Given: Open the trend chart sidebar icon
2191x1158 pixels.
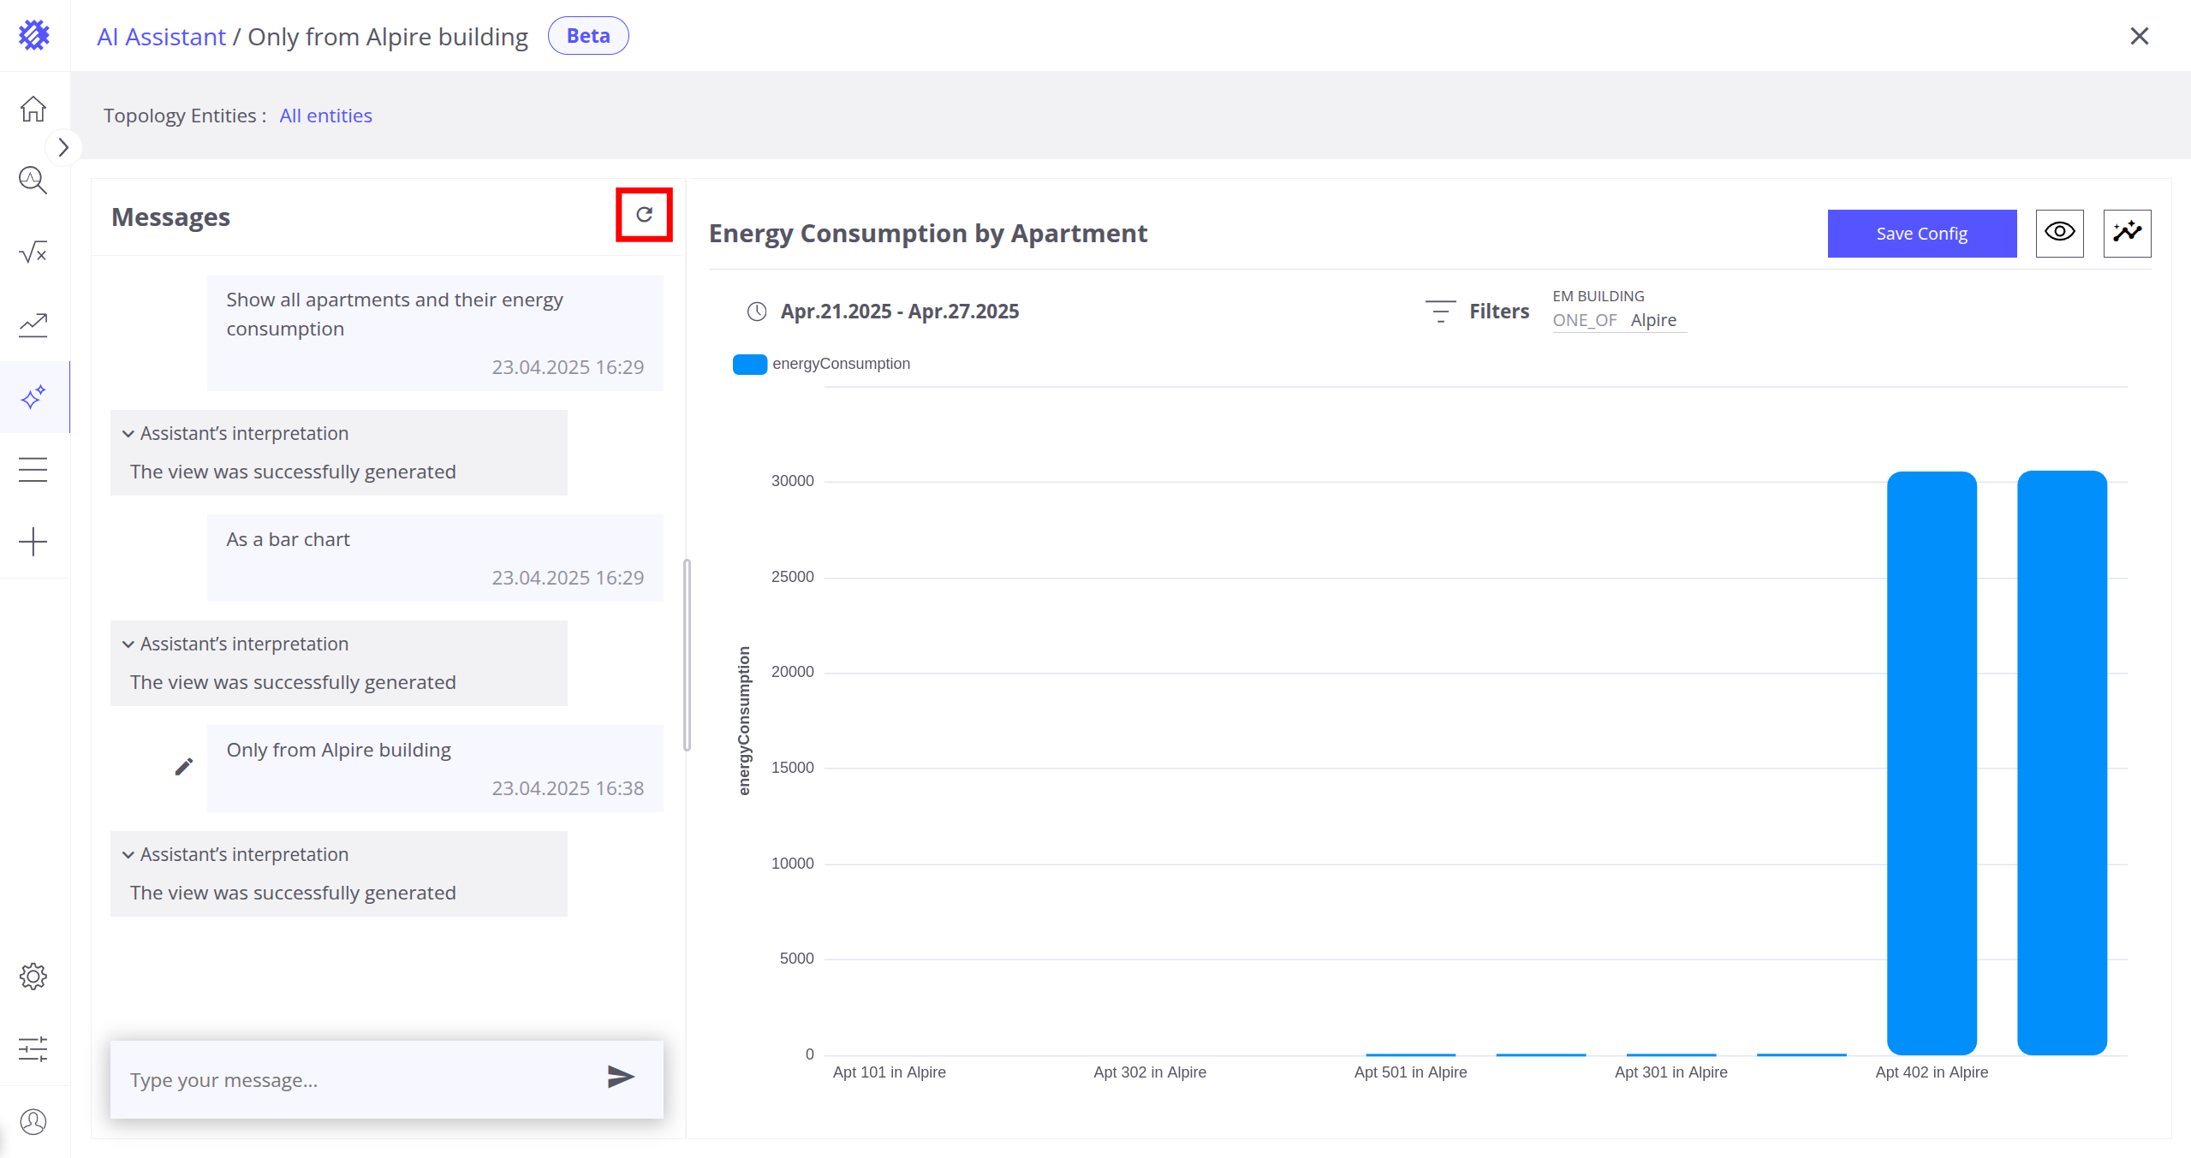Looking at the screenshot, I should pyautogui.click(x=33, y=324).
